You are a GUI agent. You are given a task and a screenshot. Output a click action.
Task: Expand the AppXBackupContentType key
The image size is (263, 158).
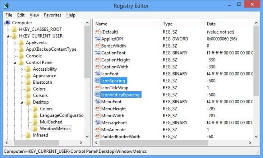coord(15,50)
